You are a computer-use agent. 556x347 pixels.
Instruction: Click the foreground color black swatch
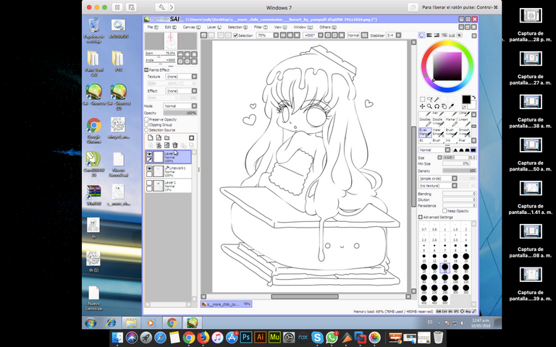(x=466, y=100)
